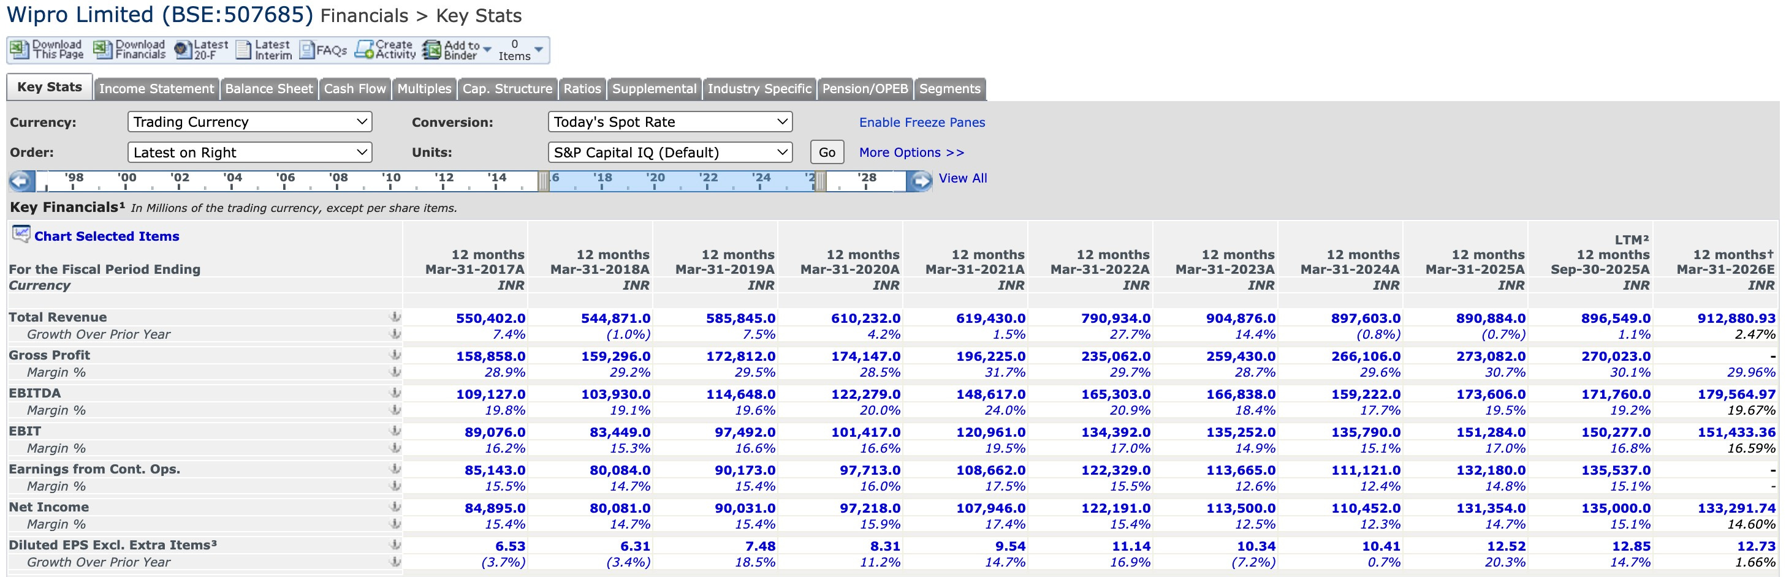
Task: Click pin icon for EBIT row
Action: [x=395, y=431]
